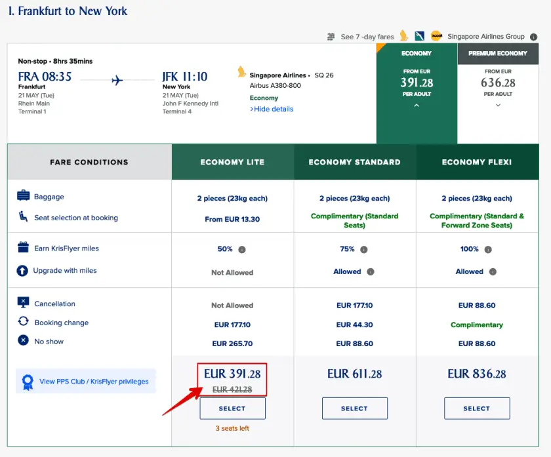Click info icon next to 50% KrisFlyer miles
Viewport: 551px width, 457px height.
coord(242,250)
